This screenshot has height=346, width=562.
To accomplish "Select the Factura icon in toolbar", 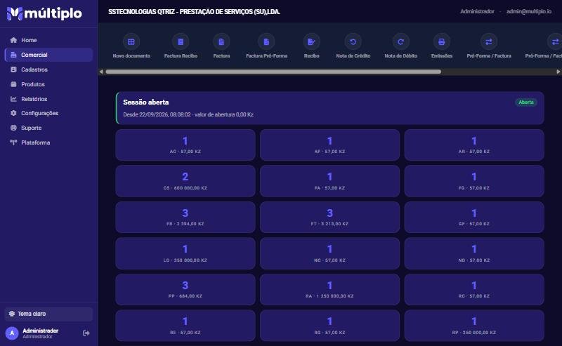I will pyautogui.click(x=221, y=42).
